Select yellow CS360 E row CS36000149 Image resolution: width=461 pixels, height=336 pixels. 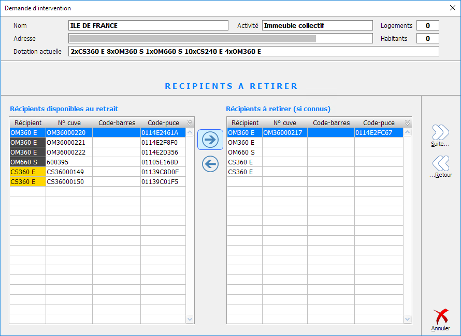tap(69, 172)
